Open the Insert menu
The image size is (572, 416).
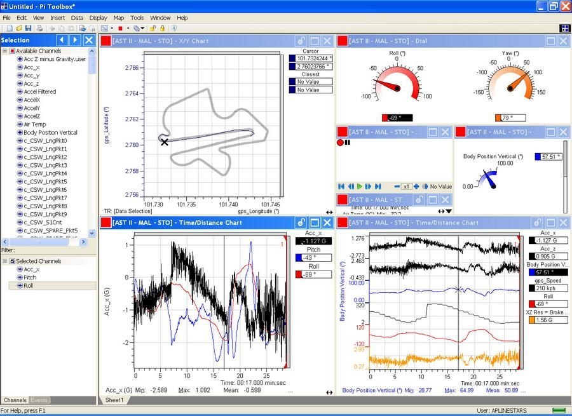[x=58, y=18]
